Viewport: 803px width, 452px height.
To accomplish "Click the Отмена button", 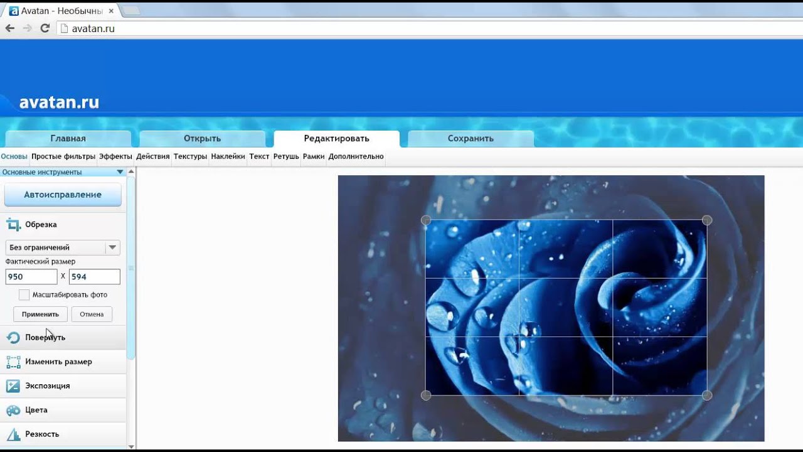I will [x=92, y=314].
